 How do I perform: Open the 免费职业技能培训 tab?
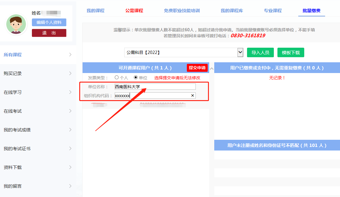182,11
